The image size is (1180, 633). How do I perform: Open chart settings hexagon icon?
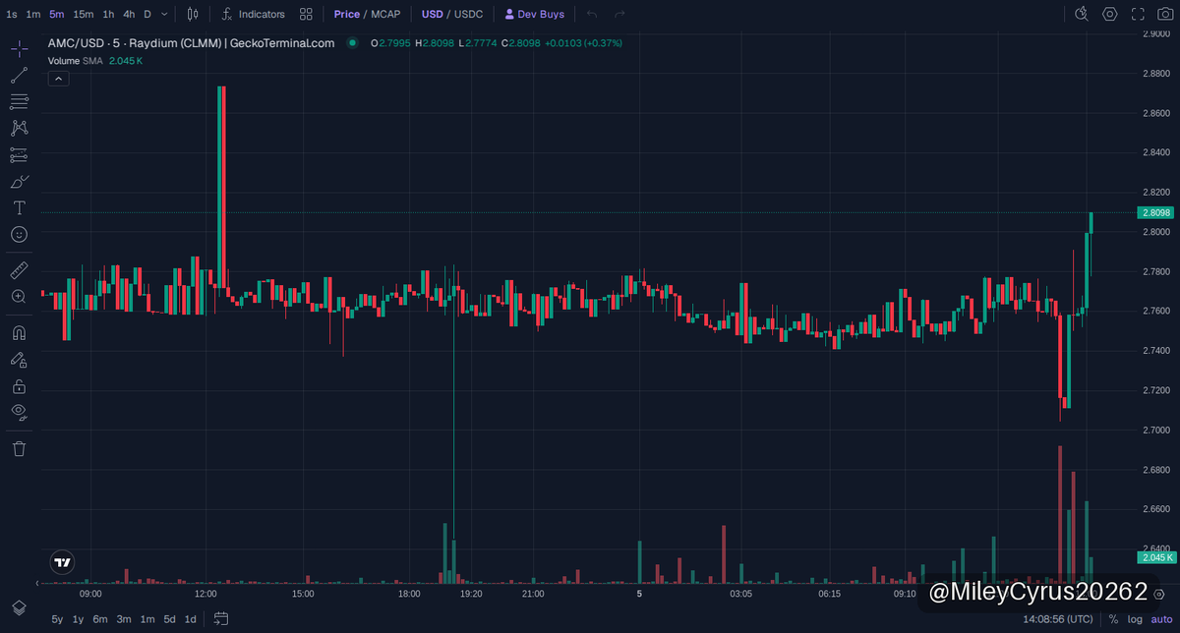tap(1110, 14)
